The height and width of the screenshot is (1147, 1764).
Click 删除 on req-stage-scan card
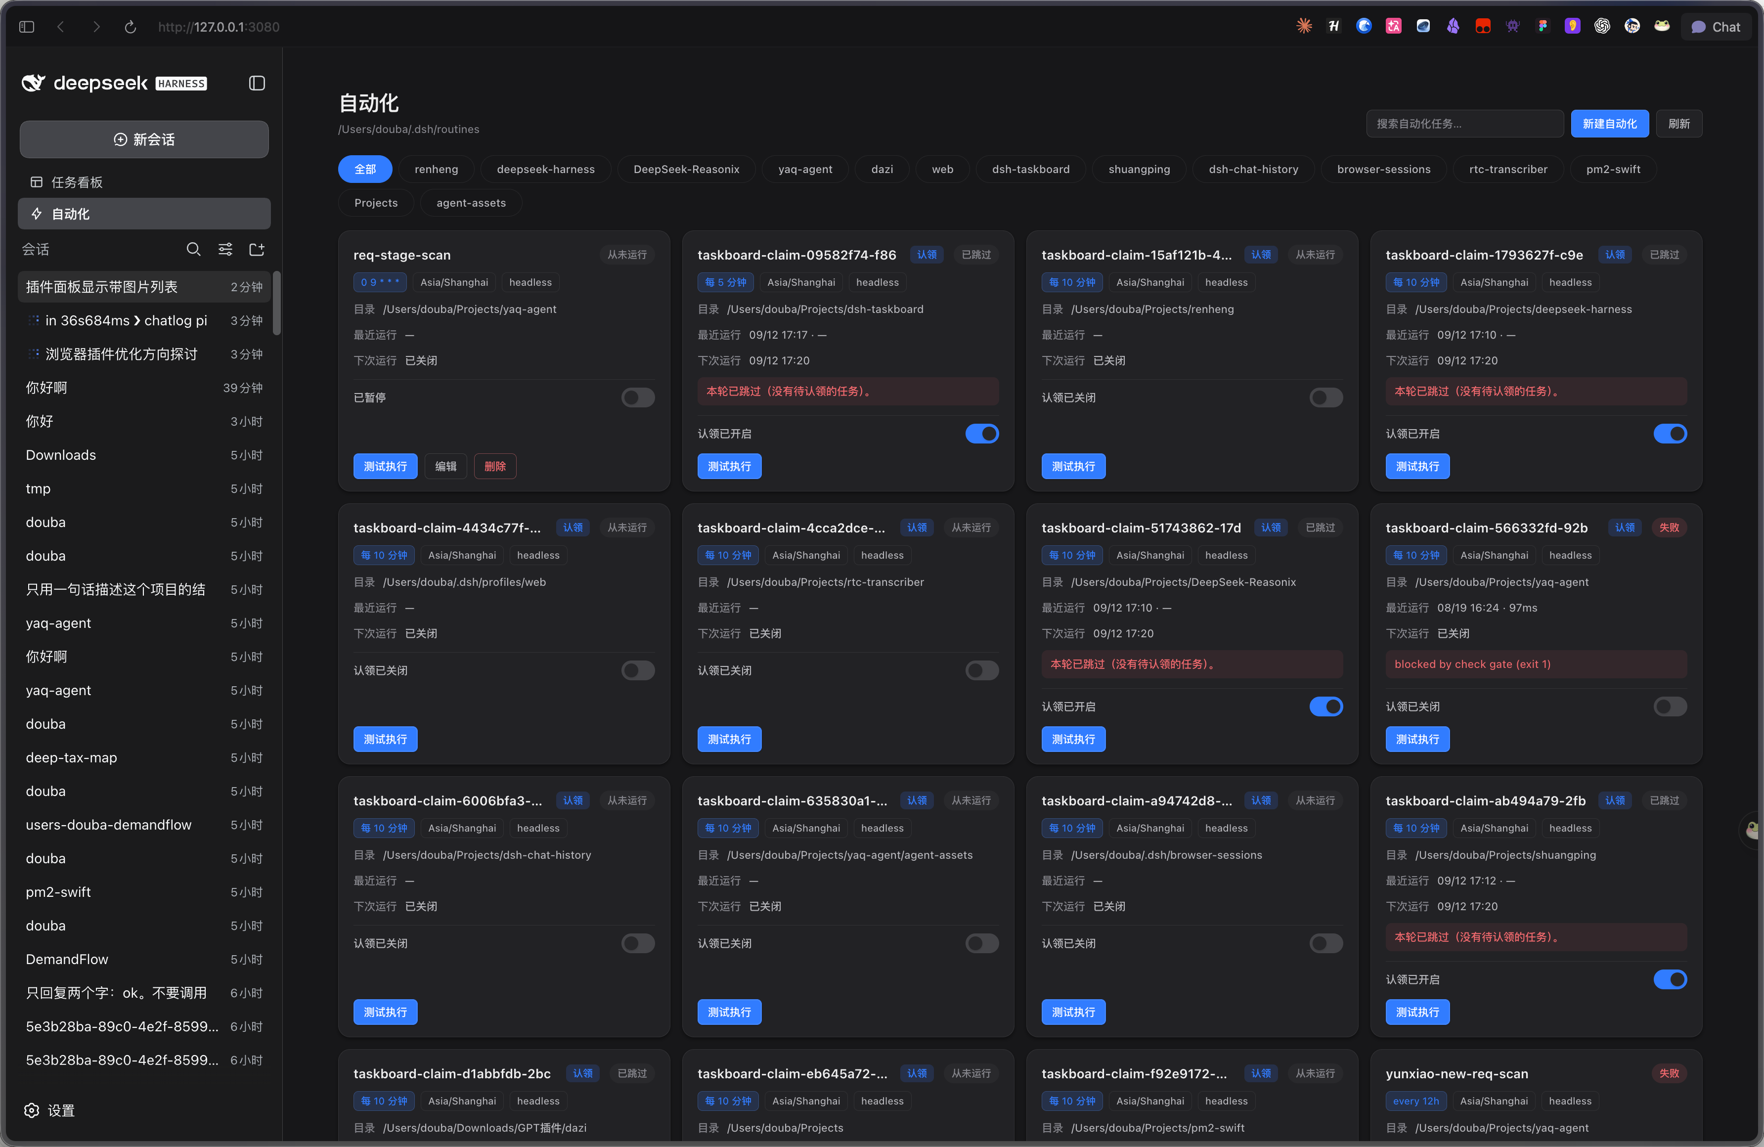[x=495, y=466]
